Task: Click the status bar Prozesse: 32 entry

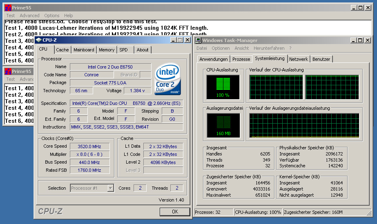Action: pos(214,212)
